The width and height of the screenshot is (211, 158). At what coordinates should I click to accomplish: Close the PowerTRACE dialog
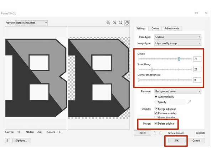coord(206,13)
